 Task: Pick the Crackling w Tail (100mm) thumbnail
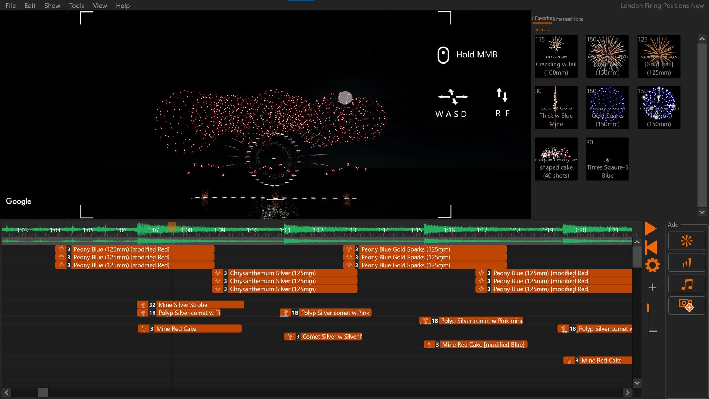click(x=556, y=56)
